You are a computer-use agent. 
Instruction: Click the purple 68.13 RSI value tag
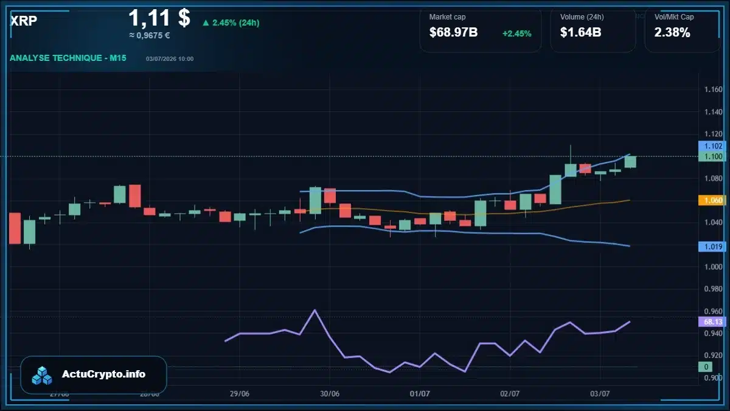tap(712, 321)
